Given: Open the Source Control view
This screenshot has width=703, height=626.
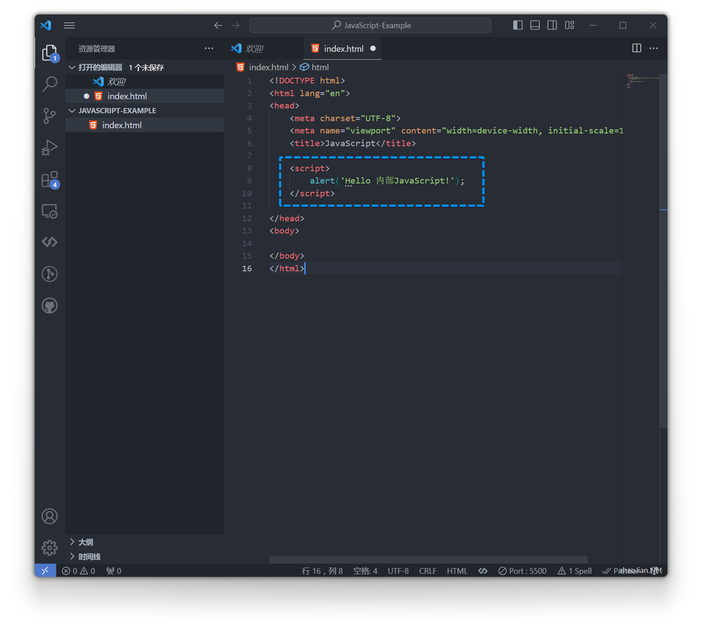Looking at the screenshot, I should coord(50,116).
